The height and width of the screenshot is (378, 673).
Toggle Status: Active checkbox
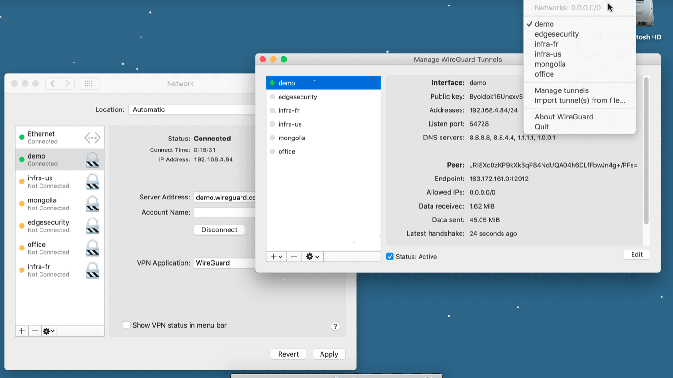(x=390, y=257)
